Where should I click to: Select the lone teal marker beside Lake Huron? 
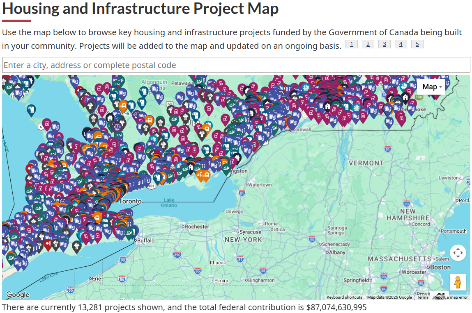(31, 110)
